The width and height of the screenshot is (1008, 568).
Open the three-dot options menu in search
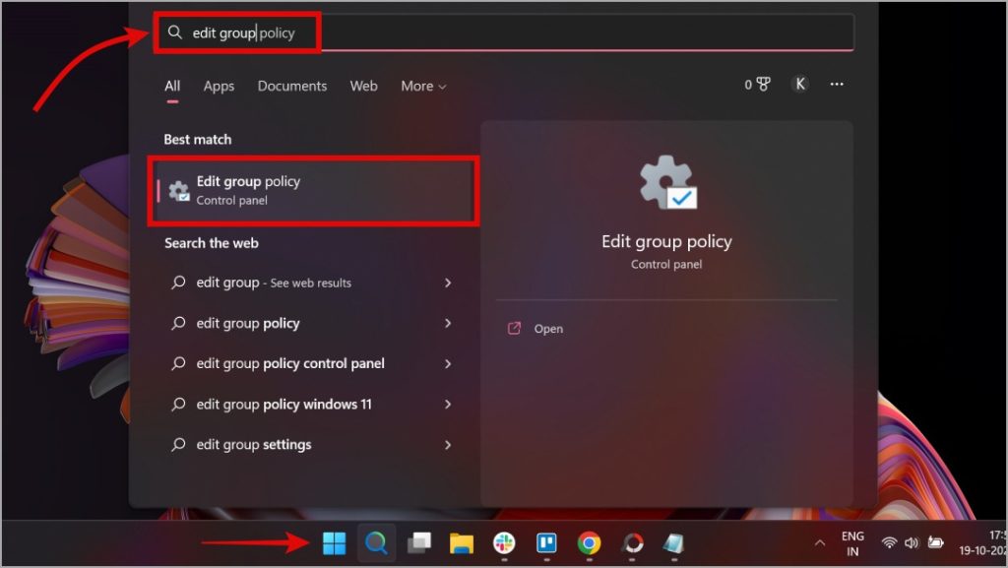837,85
